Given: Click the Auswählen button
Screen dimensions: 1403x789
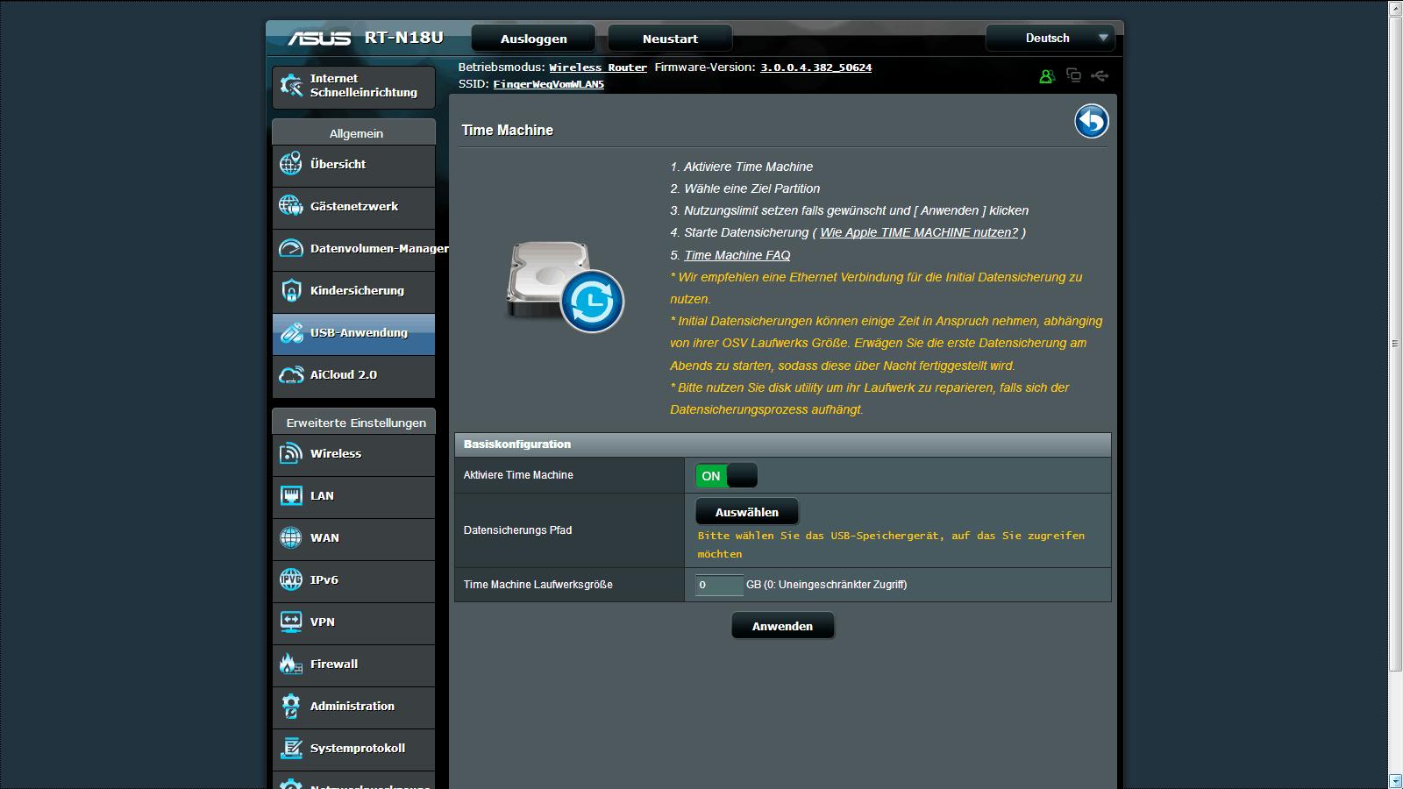Looking at the screenshot, I should pos(747,512).
